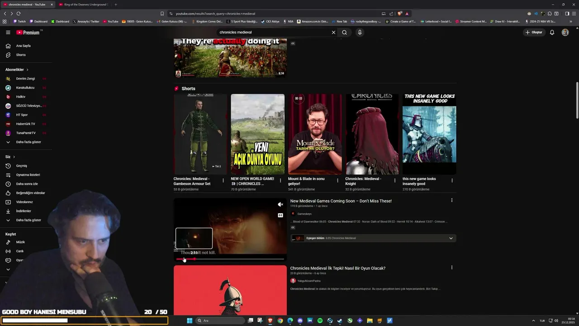579x326 pixels.
Task: Open the TunaPamirTV subscription channel
Action: pos(26,133)
